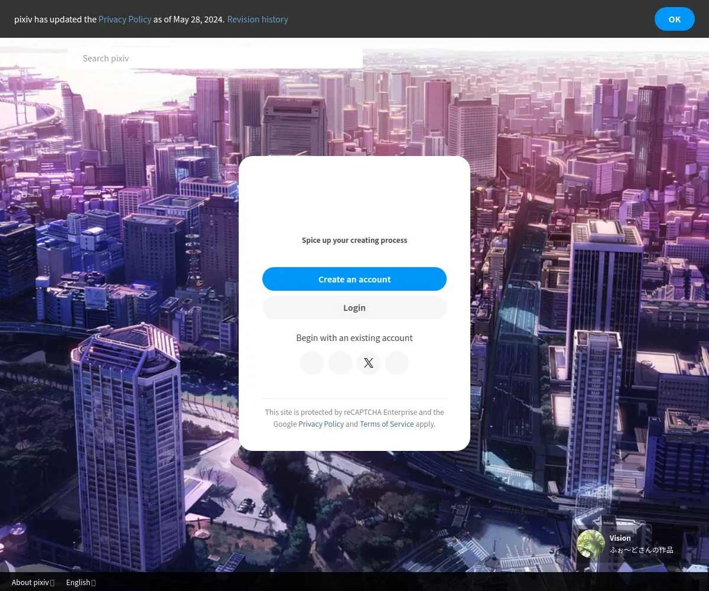Focus the Search pixiv field
Viewport: 709px width, 591px height.
click(x=215, y=58)
